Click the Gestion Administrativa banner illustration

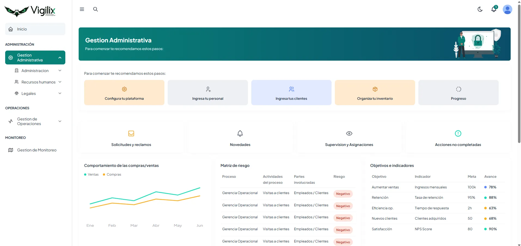pos(478,43)
